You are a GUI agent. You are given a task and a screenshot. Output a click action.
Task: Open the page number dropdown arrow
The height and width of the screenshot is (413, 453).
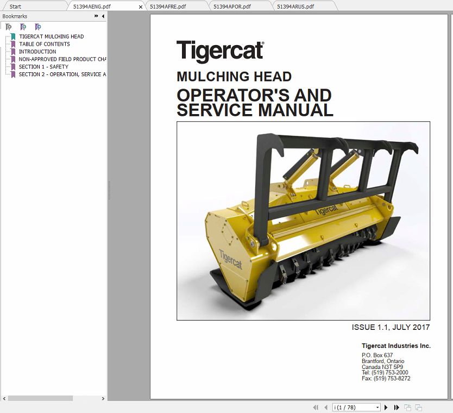coord(377,407)
